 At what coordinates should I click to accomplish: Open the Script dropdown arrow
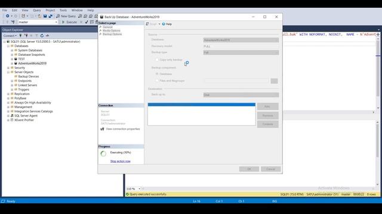159,24
